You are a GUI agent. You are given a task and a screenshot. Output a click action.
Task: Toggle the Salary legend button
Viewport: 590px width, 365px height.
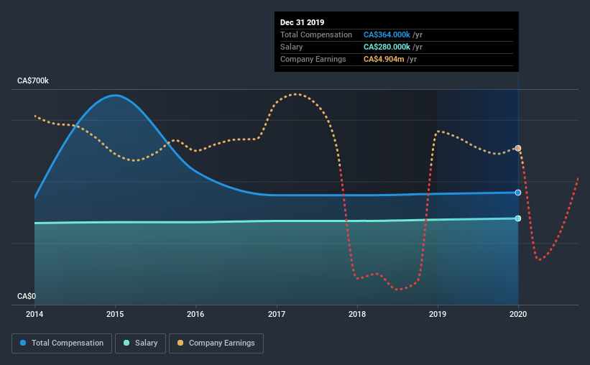point(140,343)
